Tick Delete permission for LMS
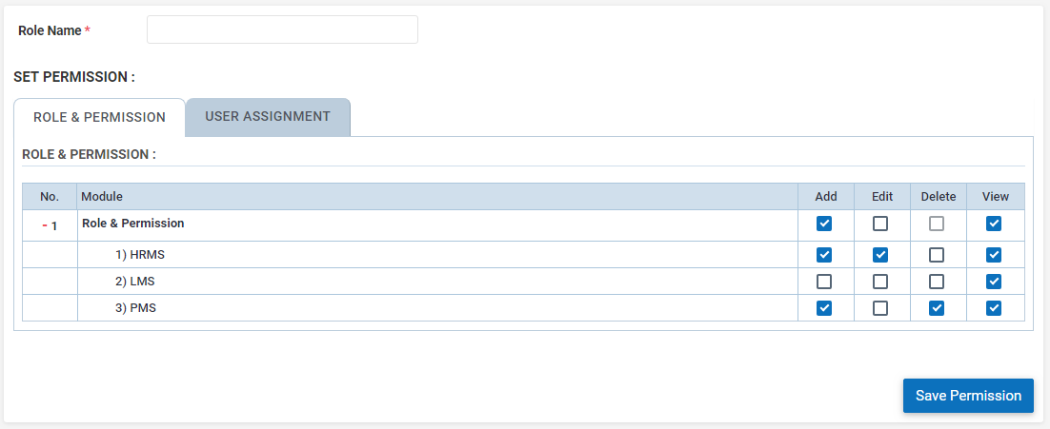Viewport: 1050px width, 429px height. click(x=937, y=282)
